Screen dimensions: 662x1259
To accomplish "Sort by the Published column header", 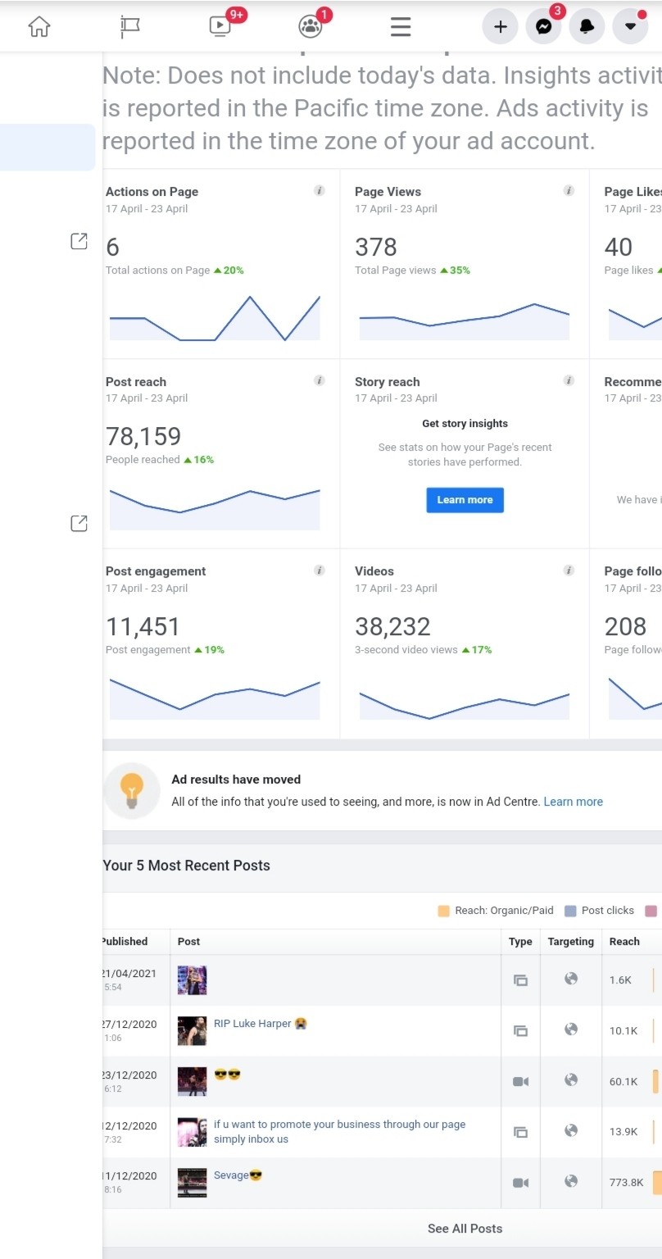I will (125, 942).
